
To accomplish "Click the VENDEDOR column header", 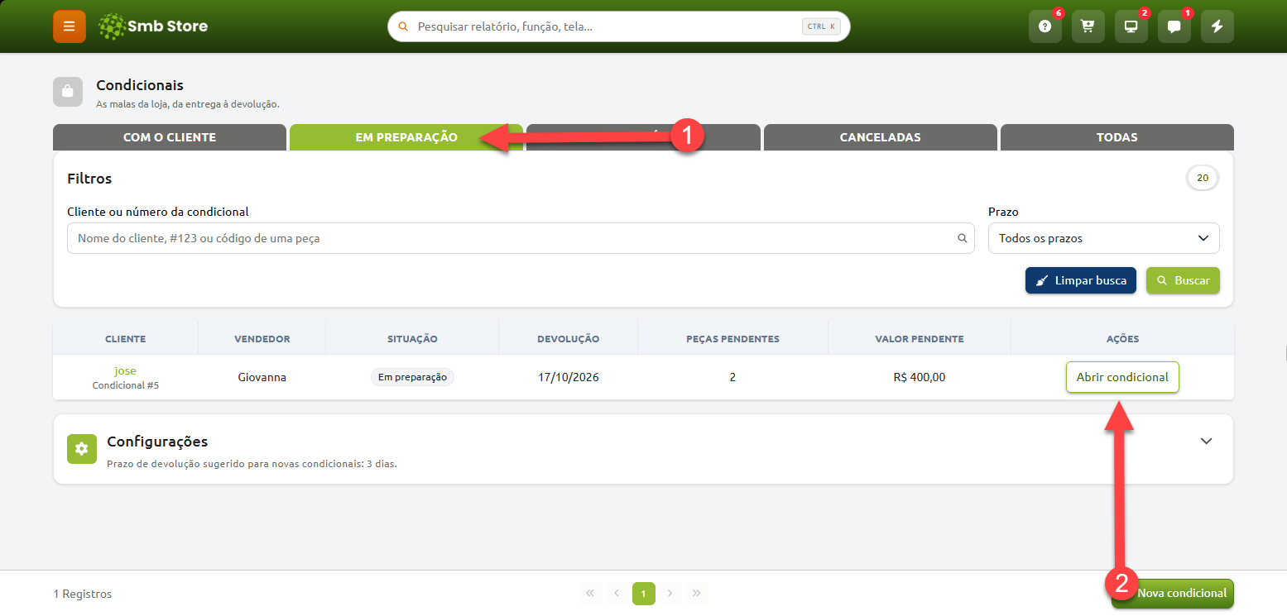I will [262, 339].
